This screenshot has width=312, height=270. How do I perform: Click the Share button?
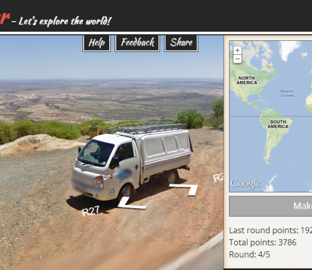pyautogui.click(x=181, y=43)
